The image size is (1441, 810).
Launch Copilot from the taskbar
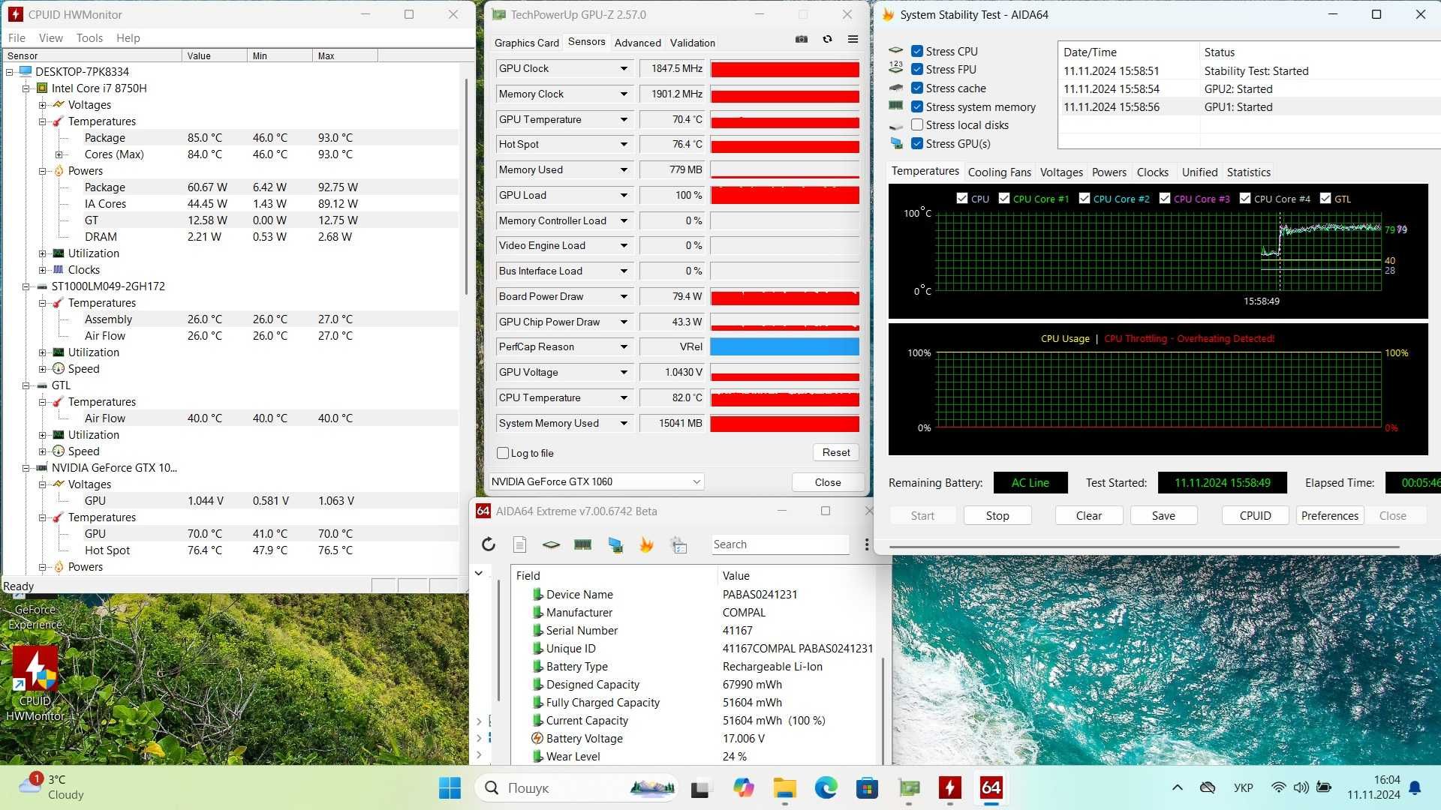(x=743, y=787)
